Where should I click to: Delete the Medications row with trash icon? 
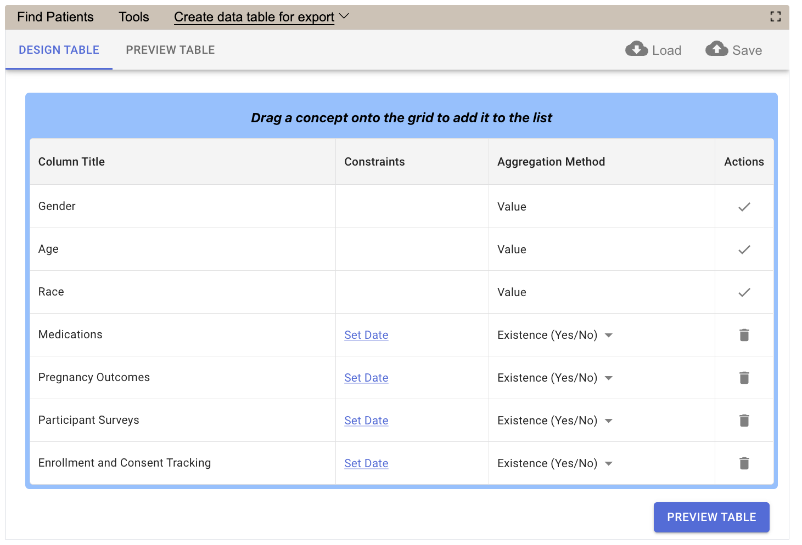(x=744, y=335)
